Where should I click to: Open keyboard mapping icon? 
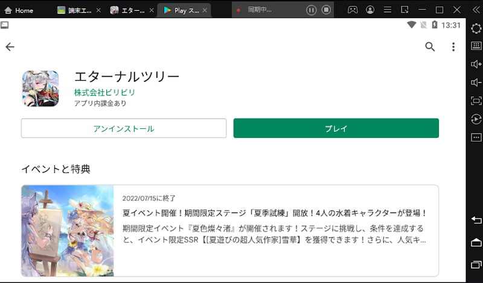pos(476,46)
